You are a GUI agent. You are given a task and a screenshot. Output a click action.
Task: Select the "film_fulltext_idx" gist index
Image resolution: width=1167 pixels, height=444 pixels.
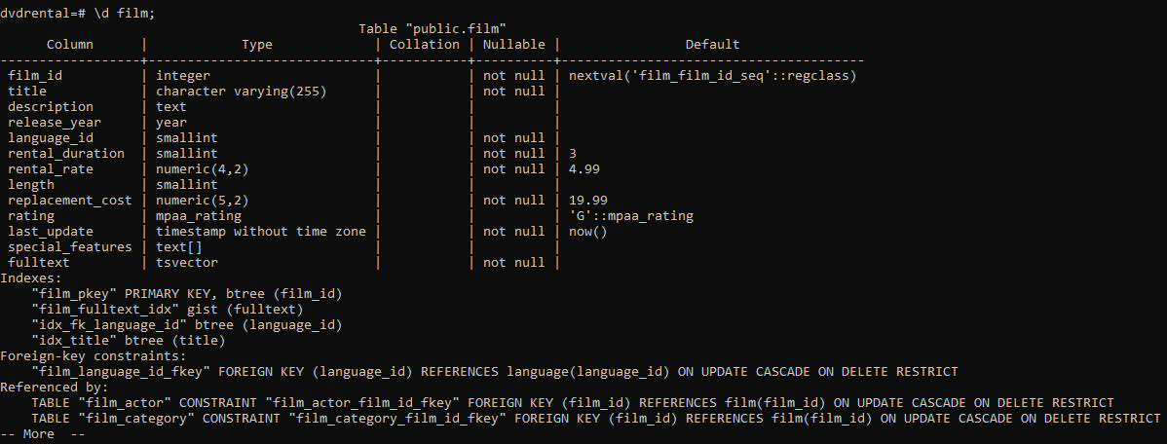(168, 311)
